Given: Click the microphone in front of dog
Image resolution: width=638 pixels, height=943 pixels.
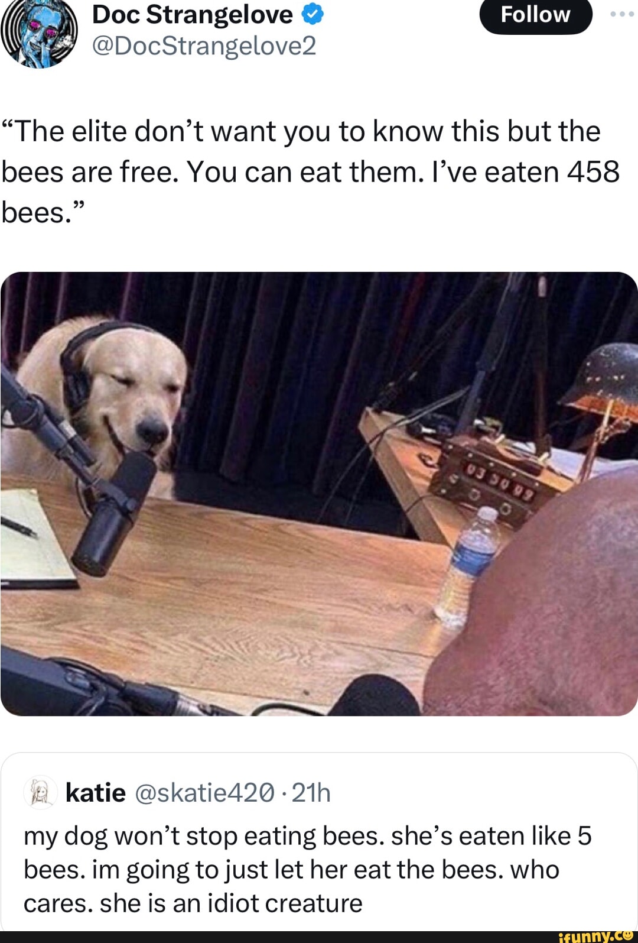Looking at the screenshot, I should tap(112, 511).
